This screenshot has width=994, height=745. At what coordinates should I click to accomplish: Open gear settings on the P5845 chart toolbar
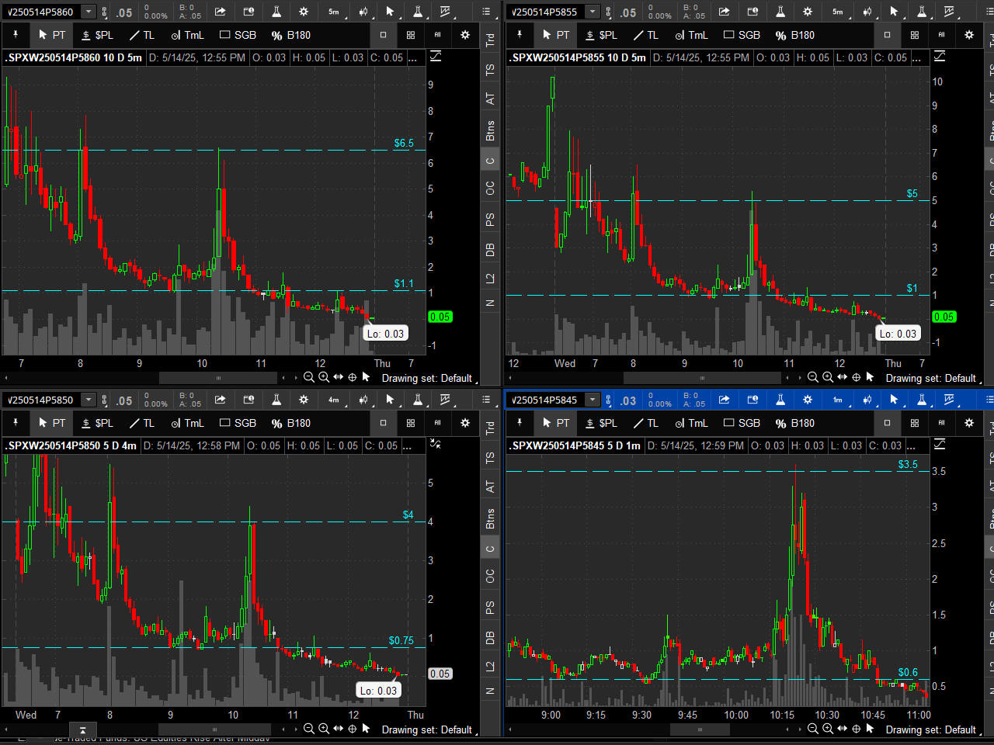pyautogui.click(x=808, y=400)
